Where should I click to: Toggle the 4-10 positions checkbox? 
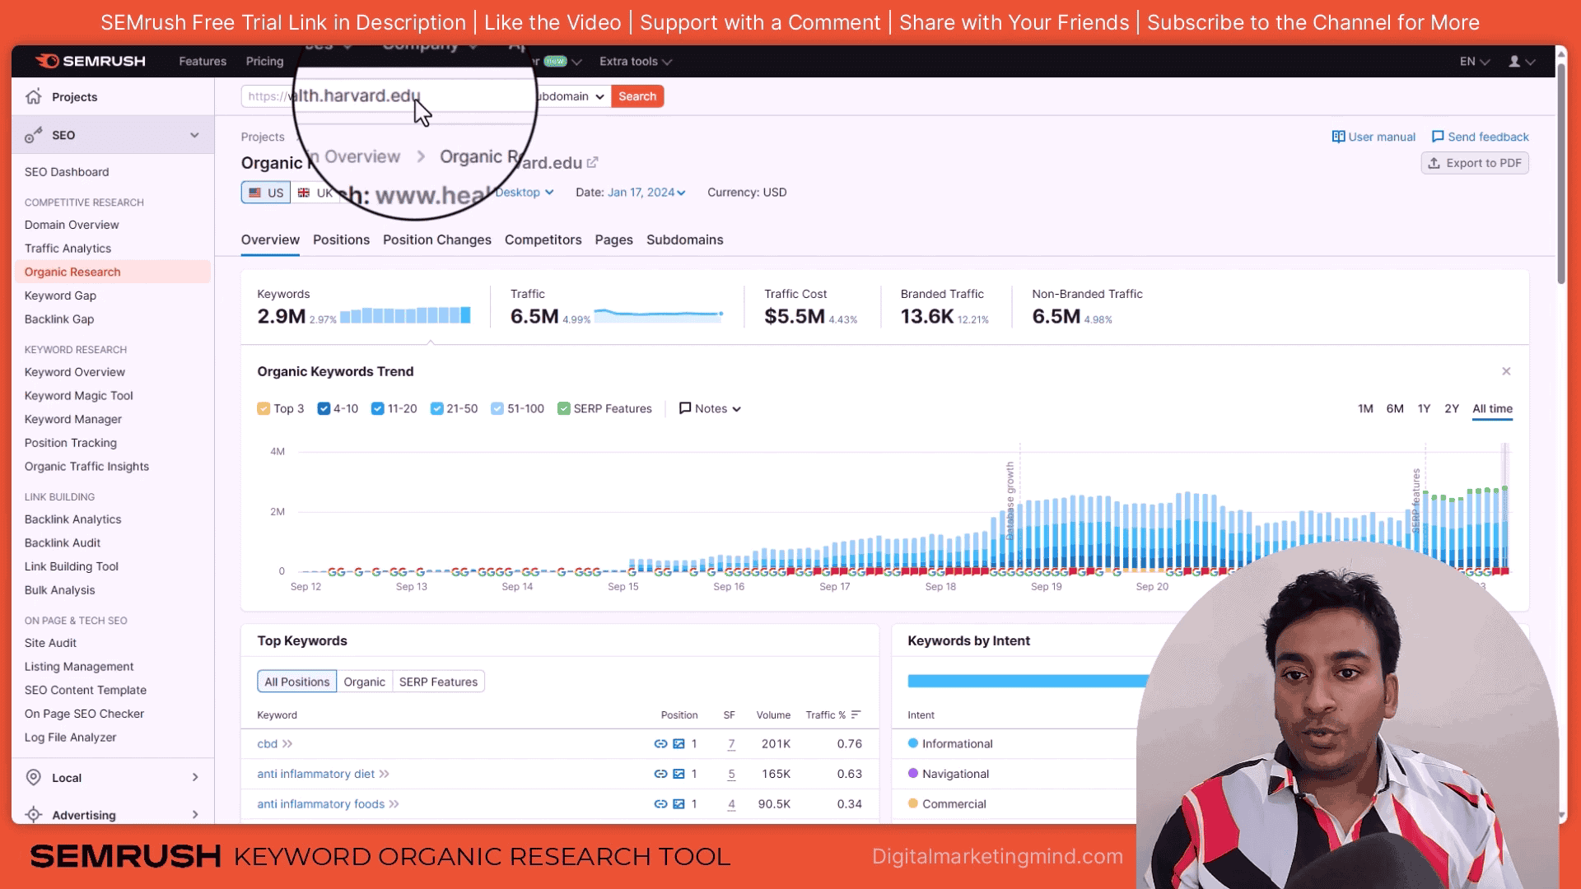[324, 408]
